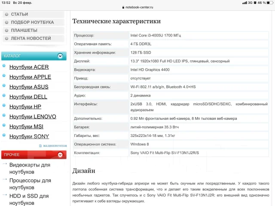275x206 pixels.
Task: Click the arrow icon beside Видеокарты для ноутбуков
Action: point(5,164)
